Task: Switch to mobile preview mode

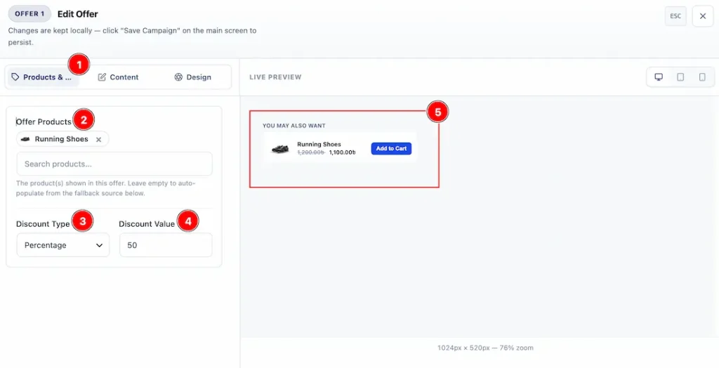Action: [x=702, y=77]
